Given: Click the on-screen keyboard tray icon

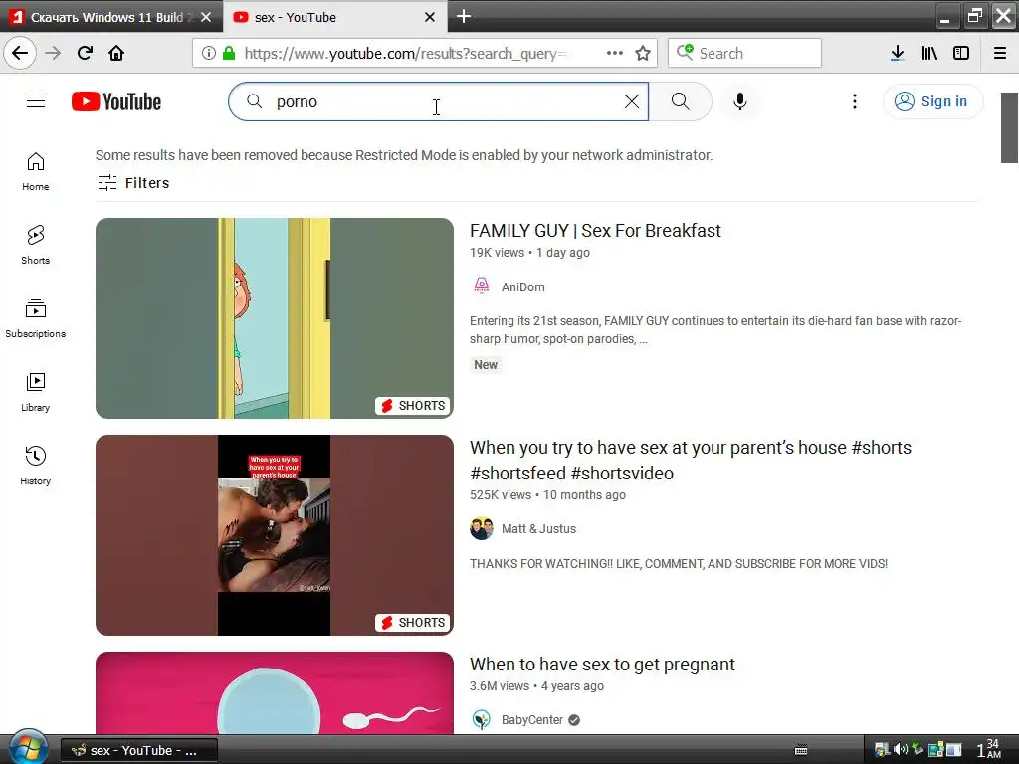Looking at the screenshot, I should (x=801, y=750).
